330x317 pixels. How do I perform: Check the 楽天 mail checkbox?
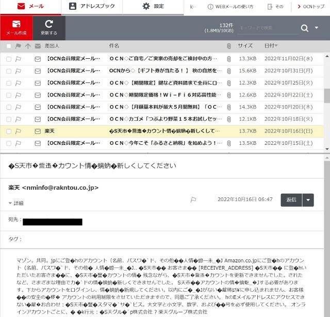[x=9, y=131]
